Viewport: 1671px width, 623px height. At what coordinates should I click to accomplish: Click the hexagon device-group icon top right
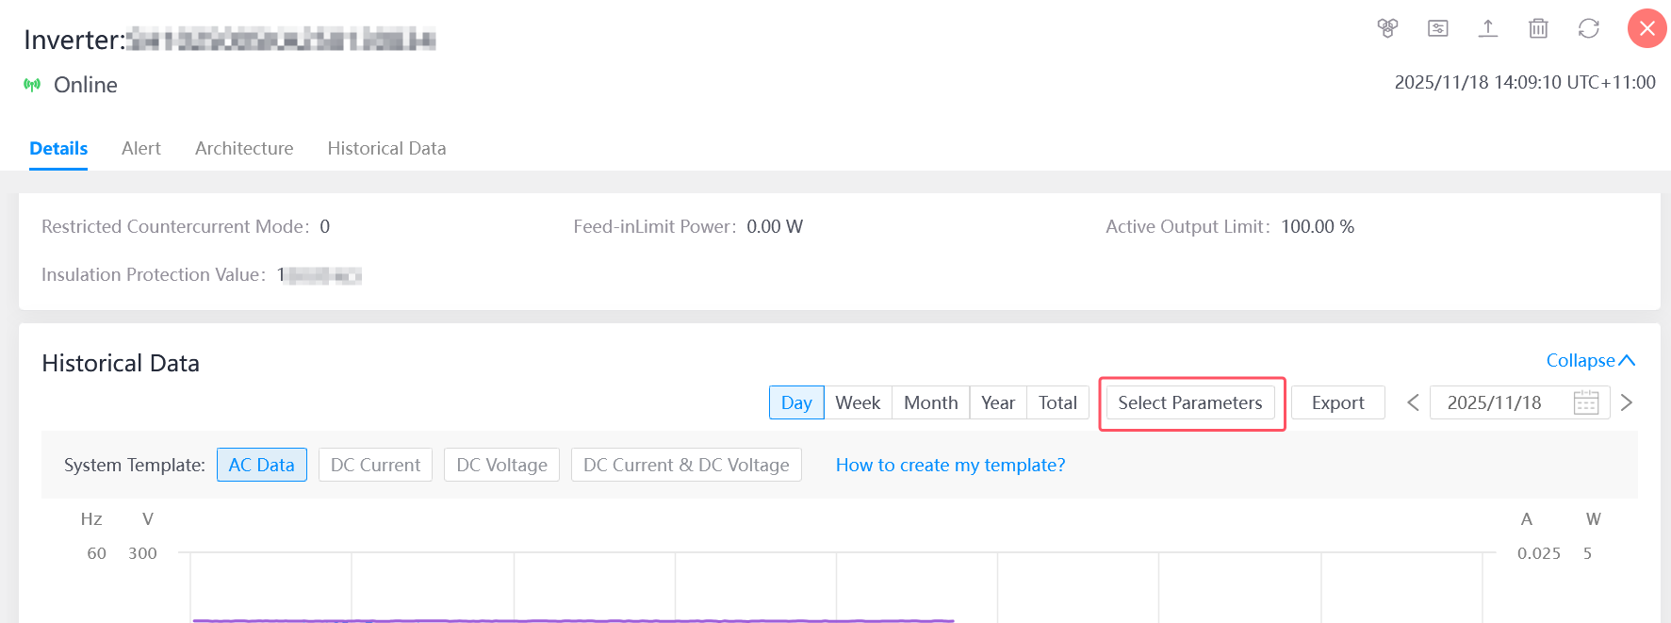point(1387,28)
